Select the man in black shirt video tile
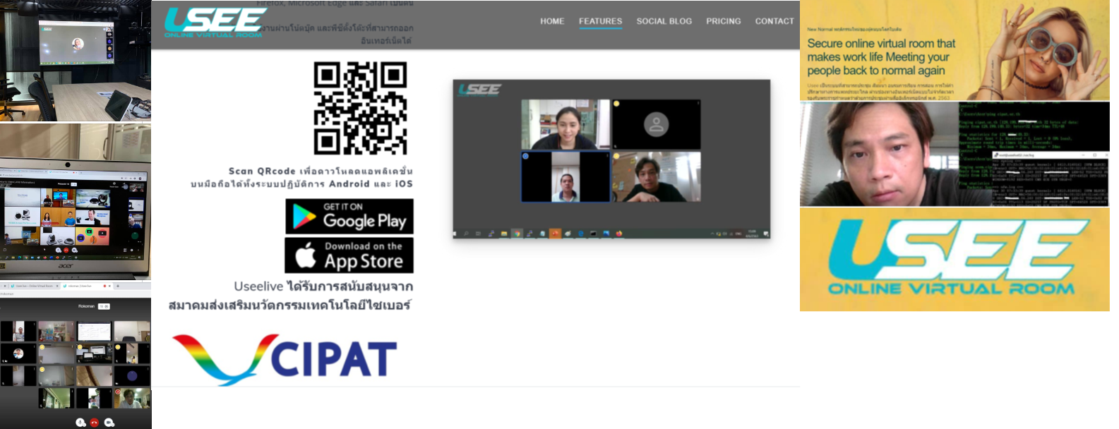1119x429 pixels. click(x=657, y=177)
